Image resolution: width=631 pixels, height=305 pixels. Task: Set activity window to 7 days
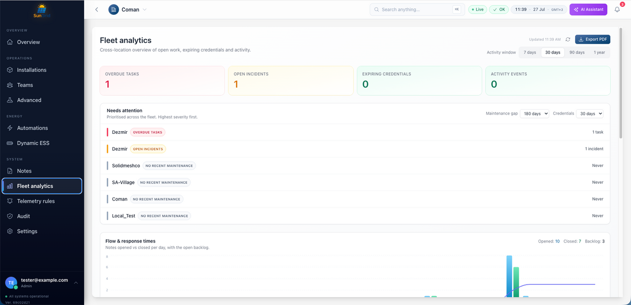pyautogui.click(x=530, y=52)
